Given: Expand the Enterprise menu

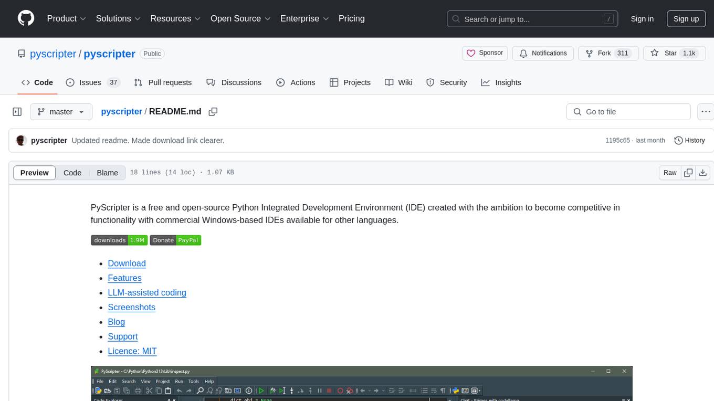Looking at the screenshot, I should [x=304, y=18].
